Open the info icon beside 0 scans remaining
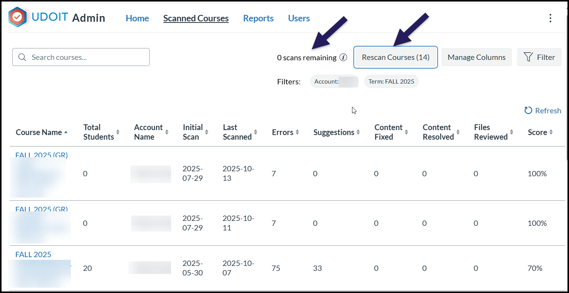569x293 pixels. point(344,57)
